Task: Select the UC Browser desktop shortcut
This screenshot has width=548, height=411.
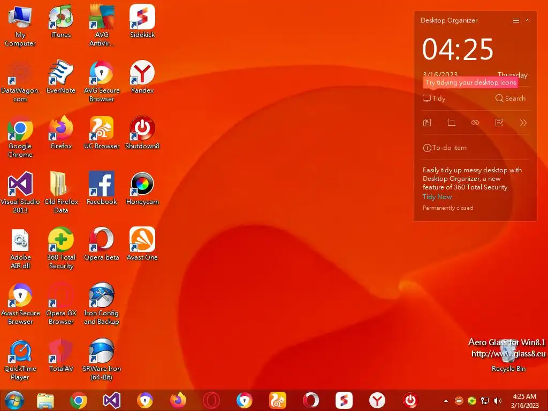Action: click(x=101, y=133)
